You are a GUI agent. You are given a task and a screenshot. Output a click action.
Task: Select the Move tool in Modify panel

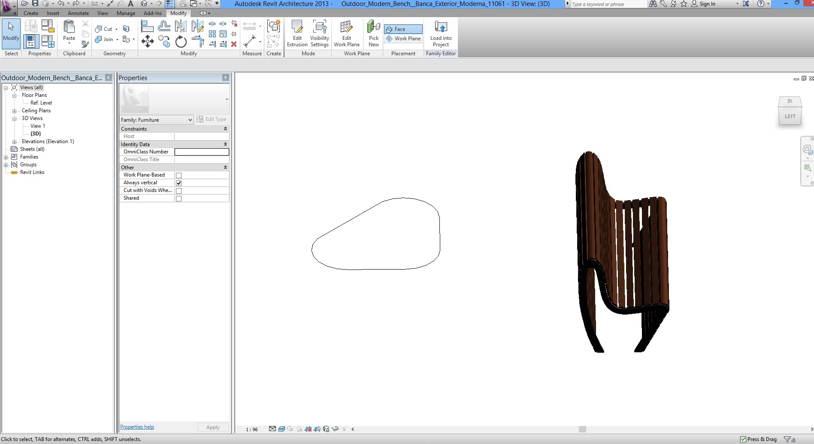147,42
